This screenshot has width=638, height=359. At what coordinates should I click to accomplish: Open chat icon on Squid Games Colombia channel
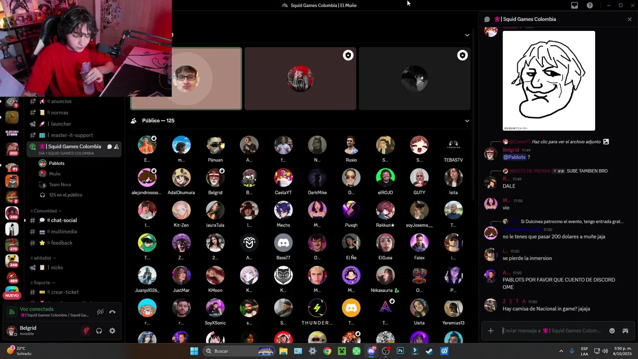pyautogui.click(x=109, y=147)
